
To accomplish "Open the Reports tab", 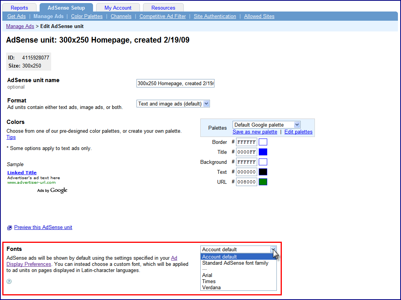I will (20, 8).
